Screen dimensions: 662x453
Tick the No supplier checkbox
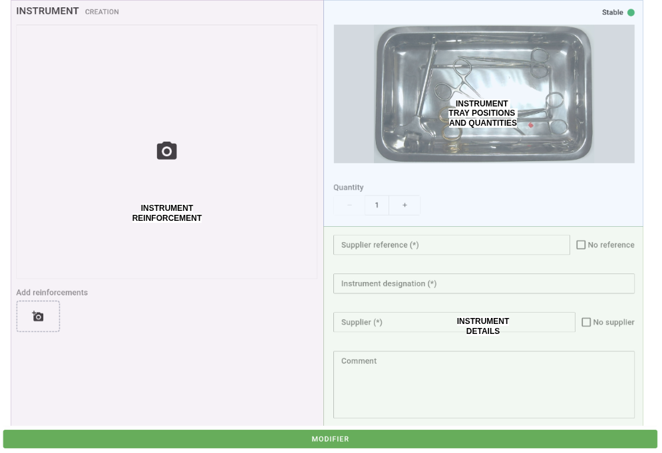coord(586,322)
